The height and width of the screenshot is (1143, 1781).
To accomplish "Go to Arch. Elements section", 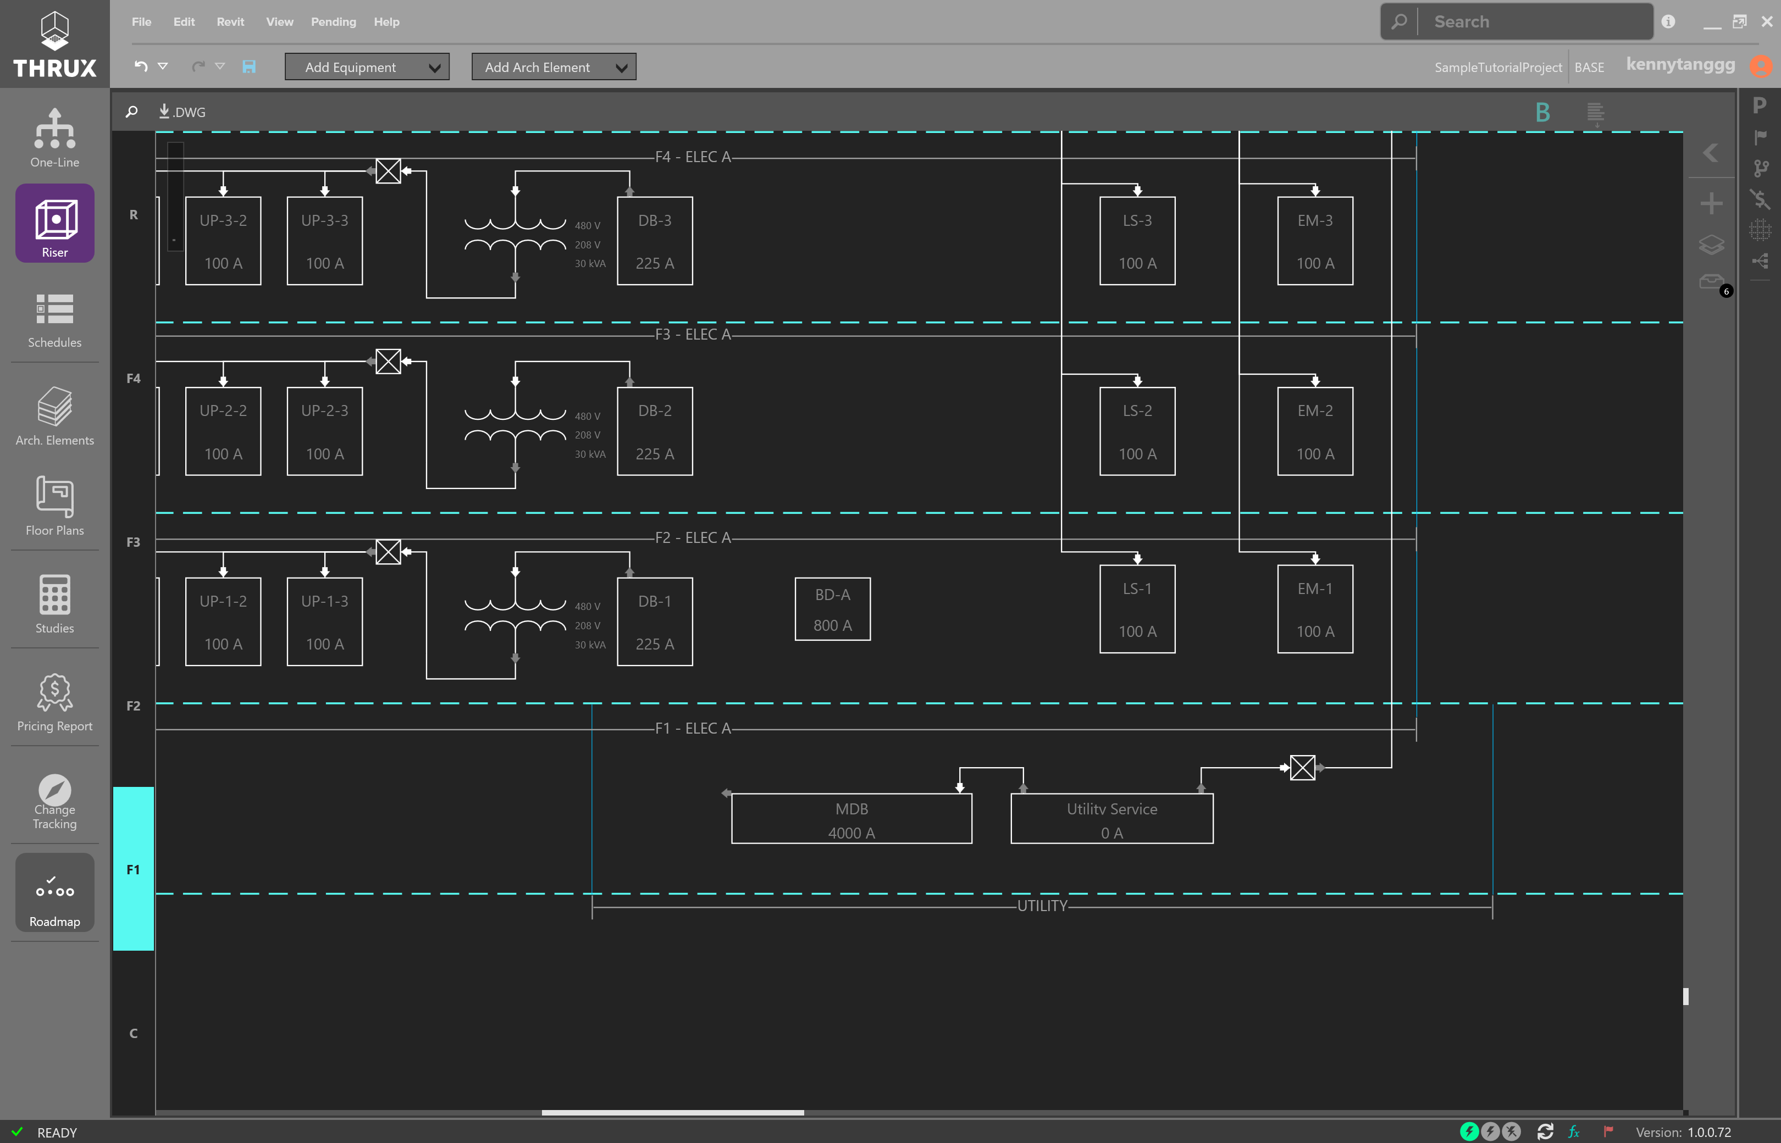I will coord(54,415).
